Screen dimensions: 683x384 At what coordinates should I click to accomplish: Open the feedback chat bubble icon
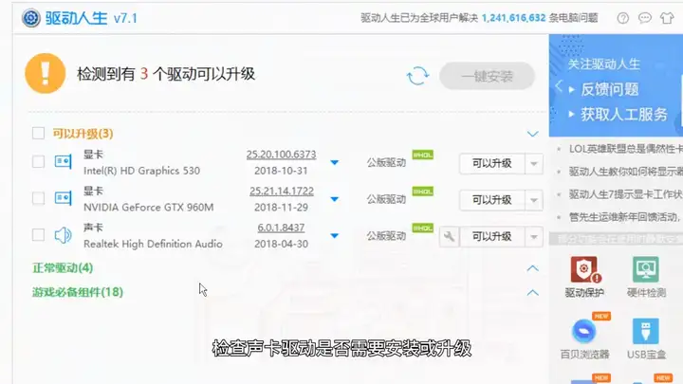tap(645, 18)
